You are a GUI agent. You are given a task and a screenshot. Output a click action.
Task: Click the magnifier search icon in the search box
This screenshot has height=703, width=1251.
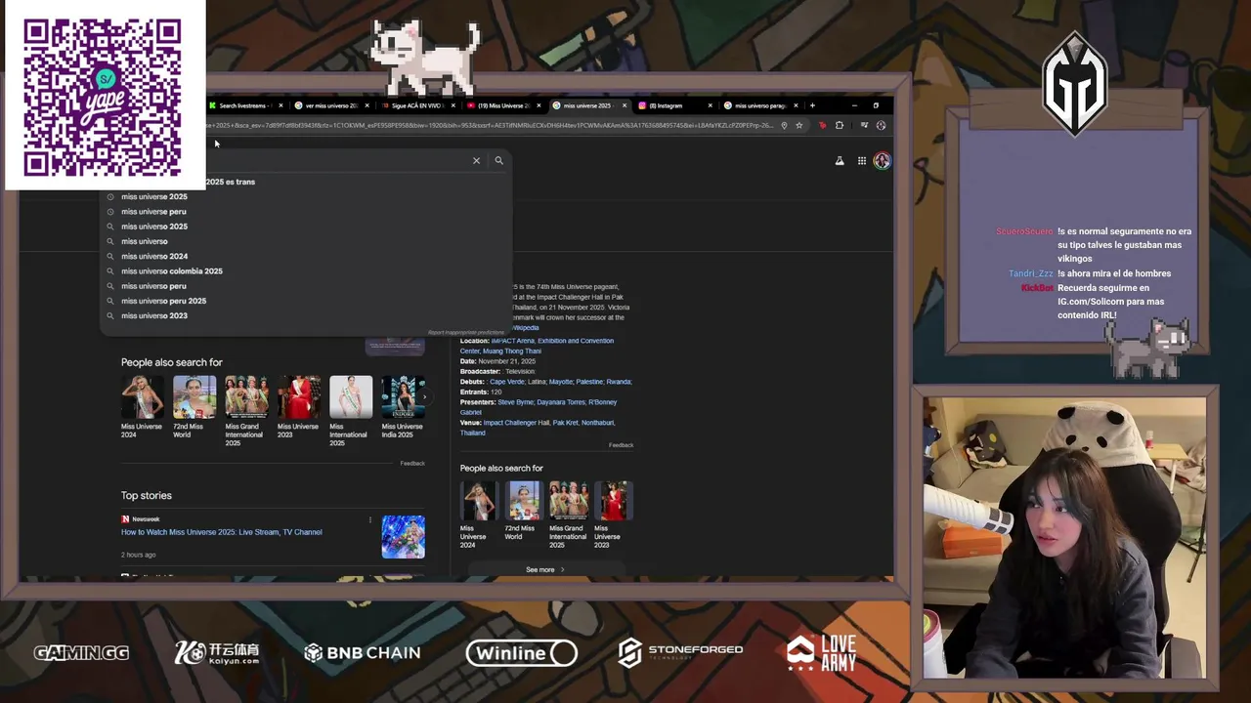click(498, 160)
